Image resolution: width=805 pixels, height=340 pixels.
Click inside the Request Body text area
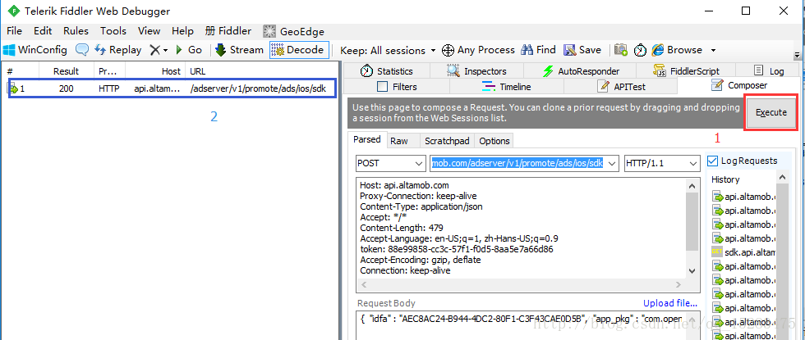coord(527,324)
